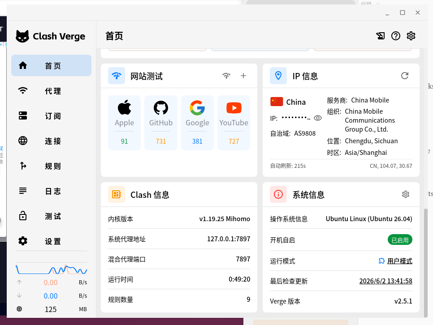The image size is (433, 325).
Task: Run all website tests via the 网站测试 wifi icon
Action: click(226, 76)
